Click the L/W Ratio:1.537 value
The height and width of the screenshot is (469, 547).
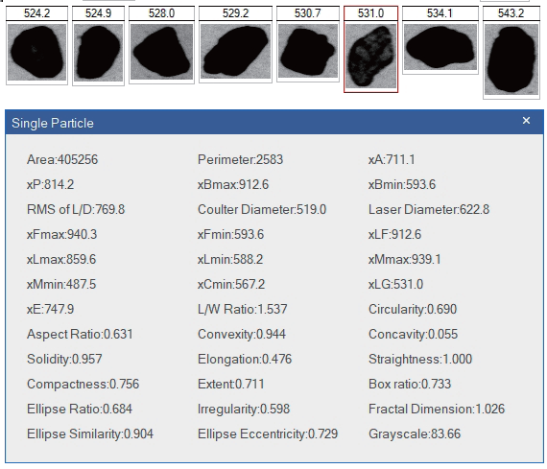click(x=243, y=309)
